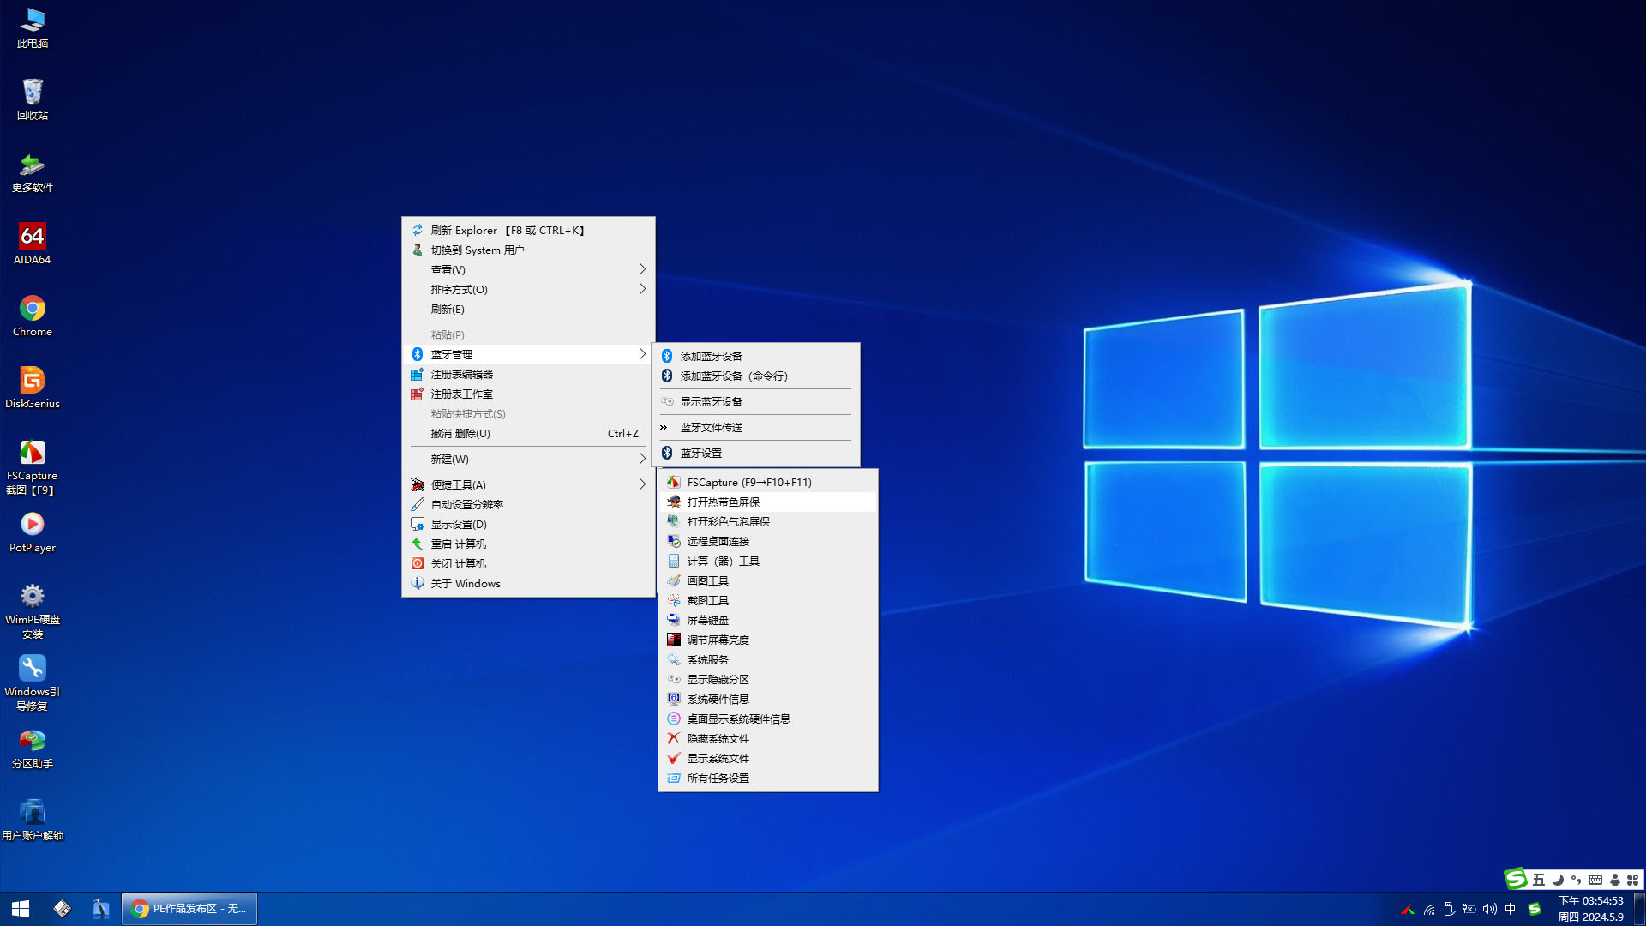Click the Sogou input bar S logo

click(x=1516, y=878)
